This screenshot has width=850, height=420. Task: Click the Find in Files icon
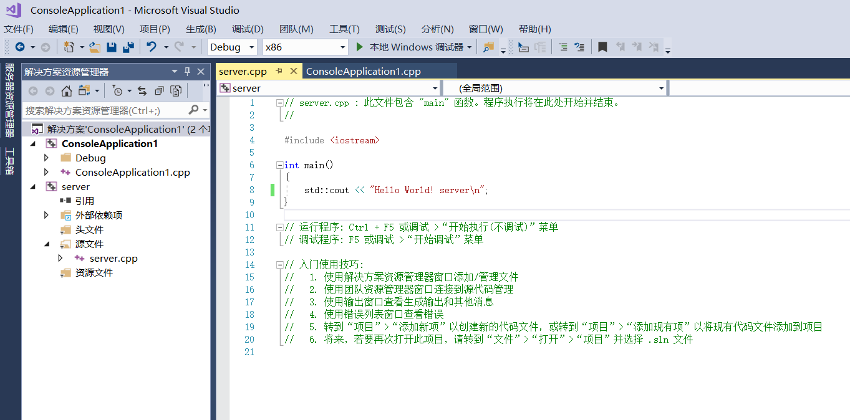pyautogui.click(x=488, y=47)
